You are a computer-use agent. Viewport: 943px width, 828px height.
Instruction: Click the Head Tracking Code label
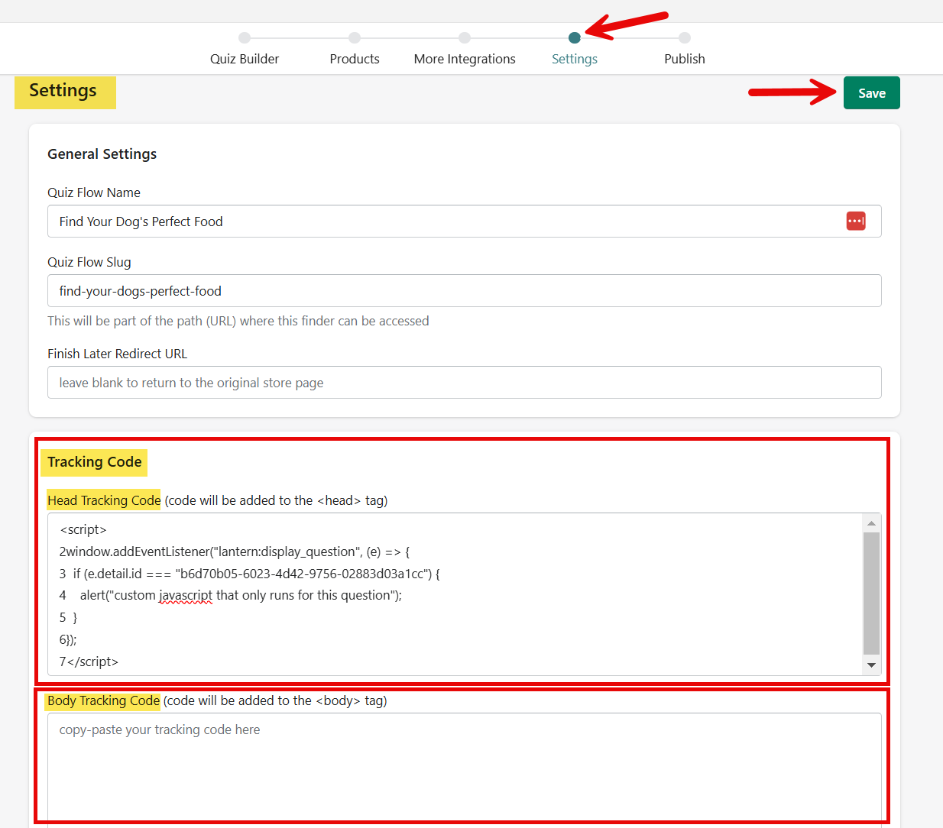point(104,500)
